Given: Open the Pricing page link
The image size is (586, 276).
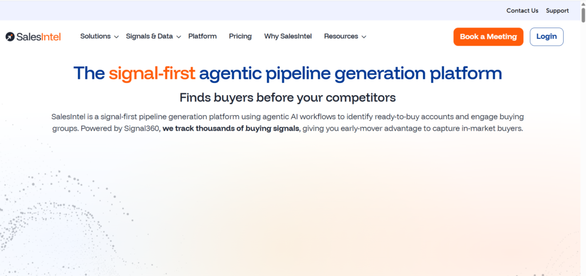Looking at the screenshot, I should click(240, 36).
